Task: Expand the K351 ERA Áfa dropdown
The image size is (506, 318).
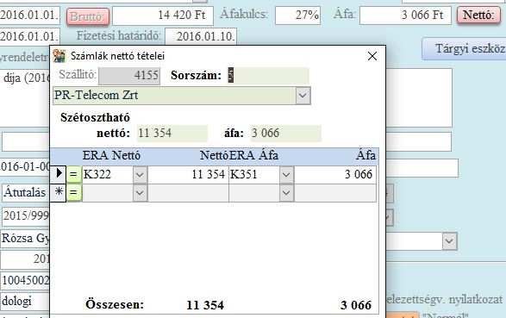Action: (286, 175)
